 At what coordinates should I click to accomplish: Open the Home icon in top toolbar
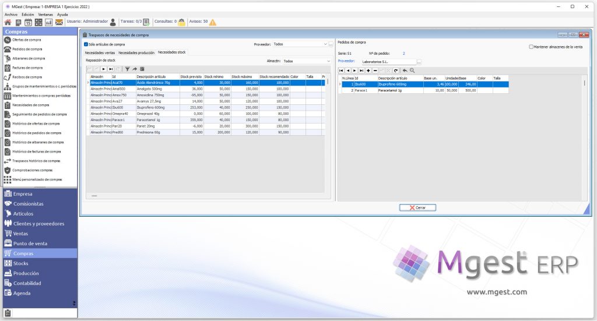pyautogui.click(x=8, y=23)
